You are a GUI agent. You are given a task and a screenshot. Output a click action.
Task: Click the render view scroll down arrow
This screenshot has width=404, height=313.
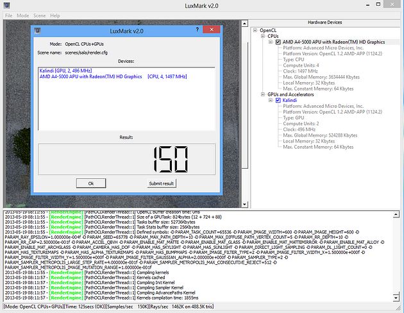(244, 205)
